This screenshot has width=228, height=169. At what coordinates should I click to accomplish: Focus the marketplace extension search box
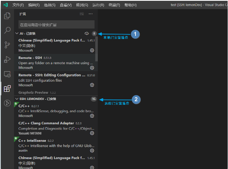pyautogui.click(x=56, y=24)
